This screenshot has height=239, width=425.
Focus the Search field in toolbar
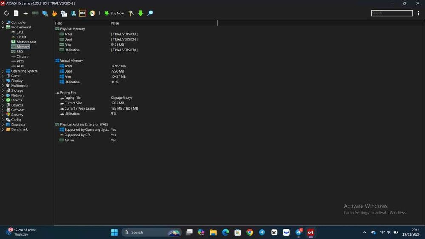point(392,13)
